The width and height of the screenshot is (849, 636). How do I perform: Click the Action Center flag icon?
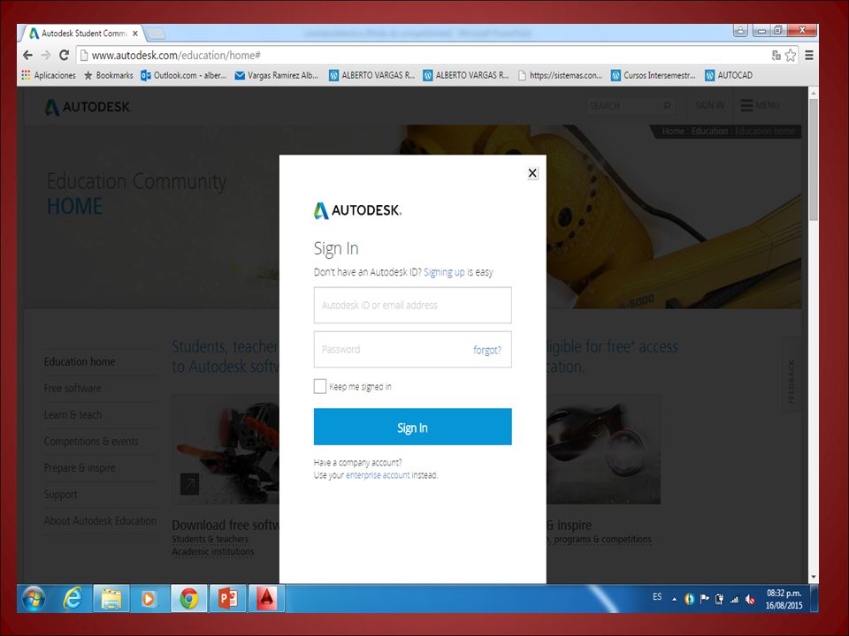[705, 599]
